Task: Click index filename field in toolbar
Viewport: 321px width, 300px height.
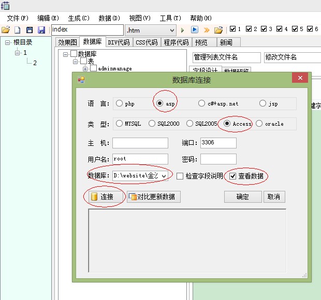Action: pyautogui.click(x=87, y=30)
